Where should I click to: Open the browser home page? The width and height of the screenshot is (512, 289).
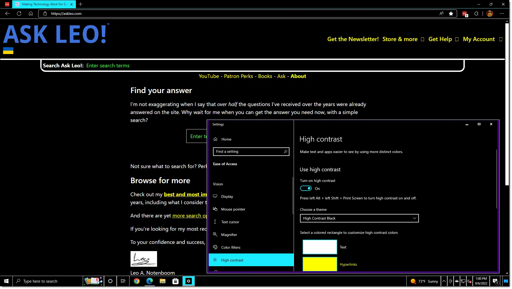(31, 14)
